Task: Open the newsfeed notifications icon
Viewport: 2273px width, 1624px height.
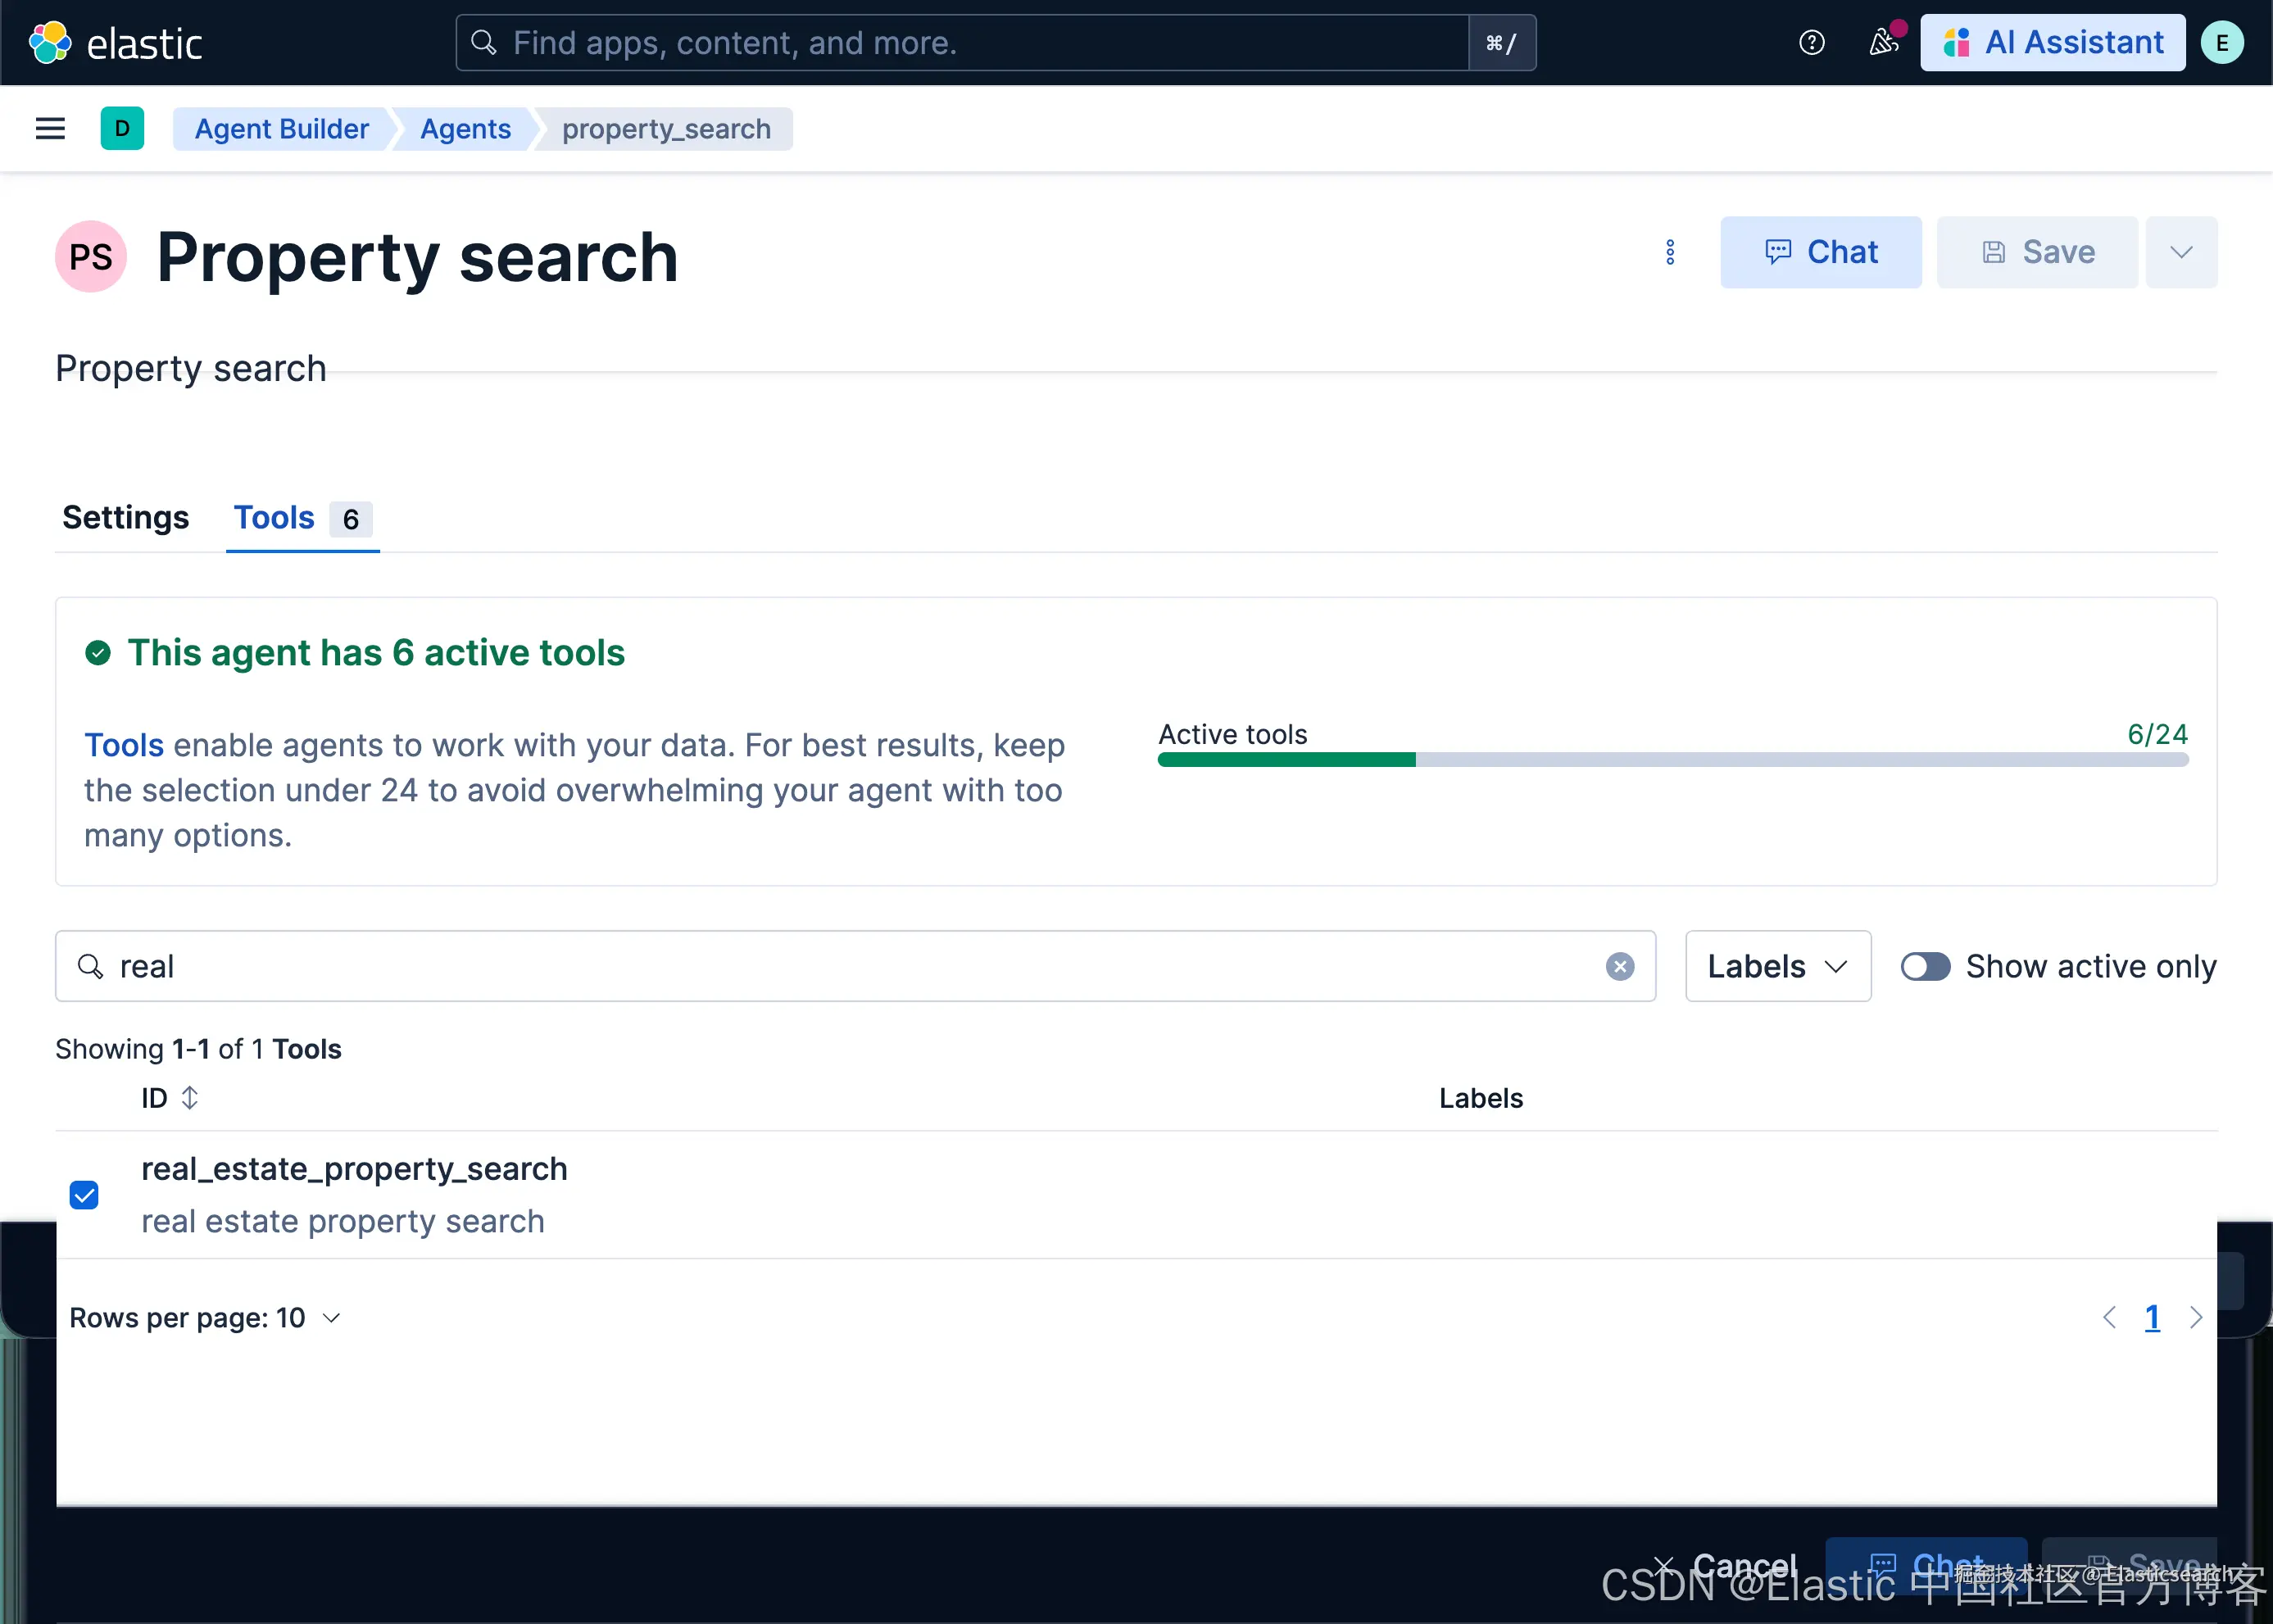Action: tap(1883, 43)
